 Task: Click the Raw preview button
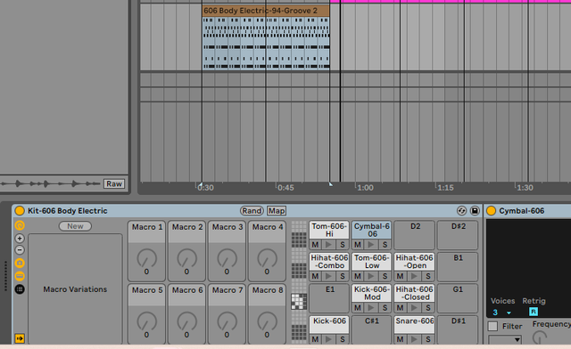pos(114,184)
